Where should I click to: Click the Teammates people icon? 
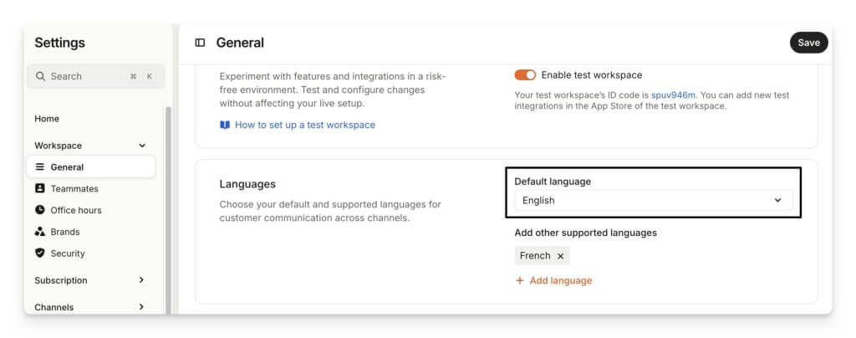point(40,189)
